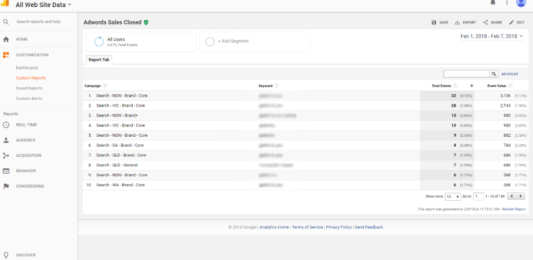Open the user account avatar
Screen dimensions: 533x260
(521, 3)
